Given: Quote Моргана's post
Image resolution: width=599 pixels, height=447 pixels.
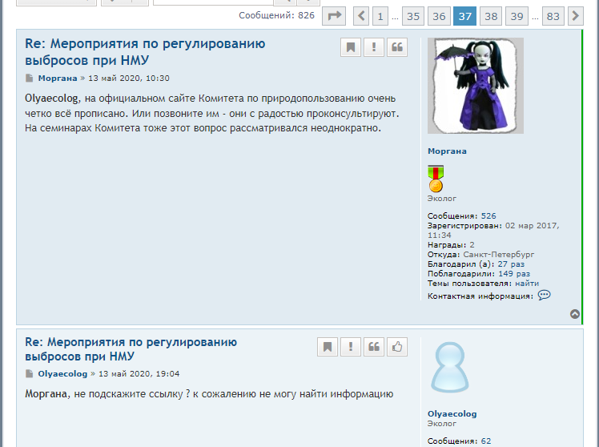Looking at the screenshot, I should coord(397,47).
